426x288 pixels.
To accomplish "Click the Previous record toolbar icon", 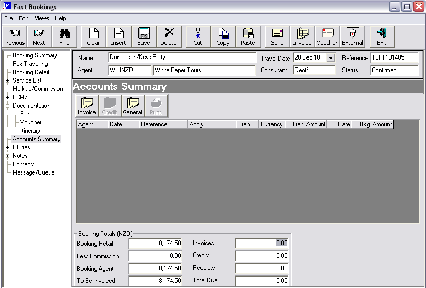I will click(15, 33).
